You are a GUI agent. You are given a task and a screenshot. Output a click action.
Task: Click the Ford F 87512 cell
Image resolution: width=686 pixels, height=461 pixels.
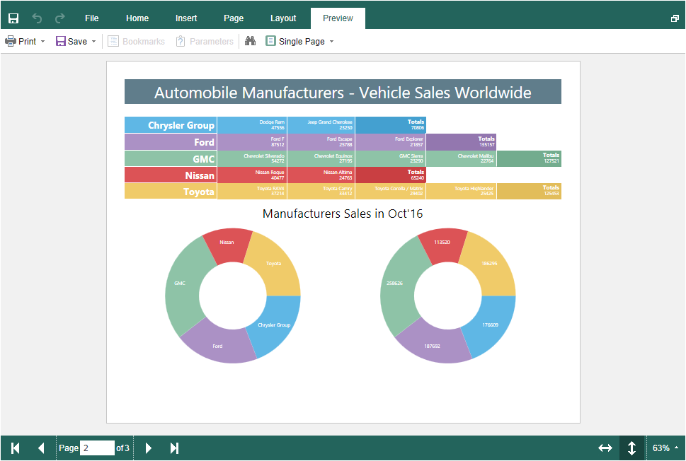(252, 142)
